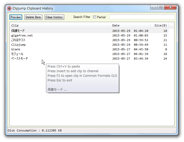The height and width of the screenshot is (142, 184).
Task: Select the Clipjump clip row
Action: point(89,45)
